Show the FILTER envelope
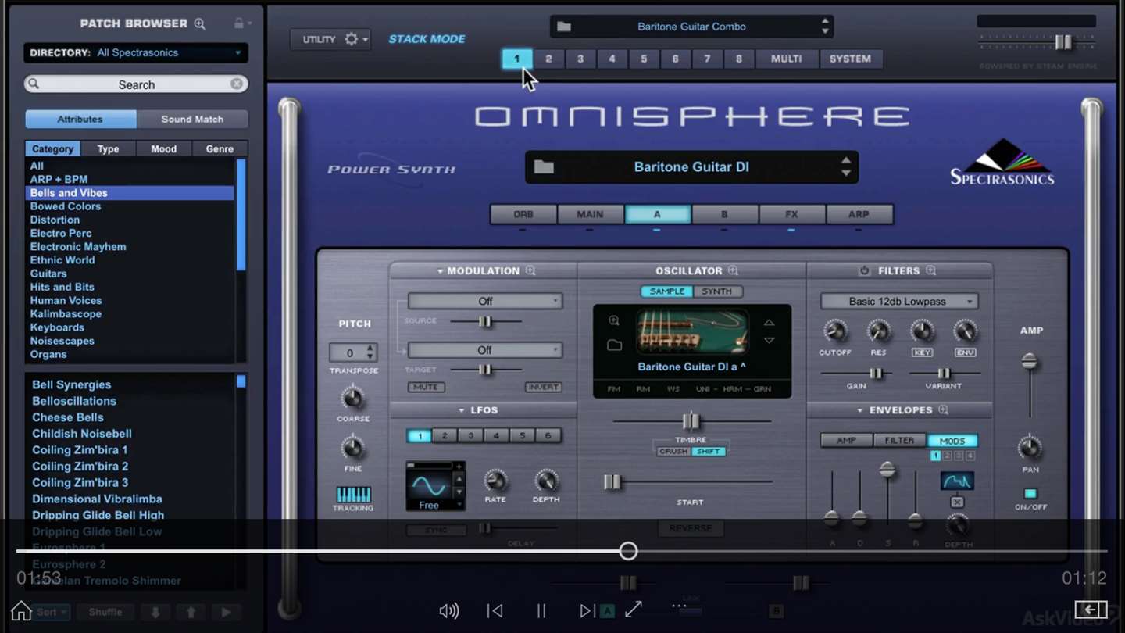 click(899, 441)
